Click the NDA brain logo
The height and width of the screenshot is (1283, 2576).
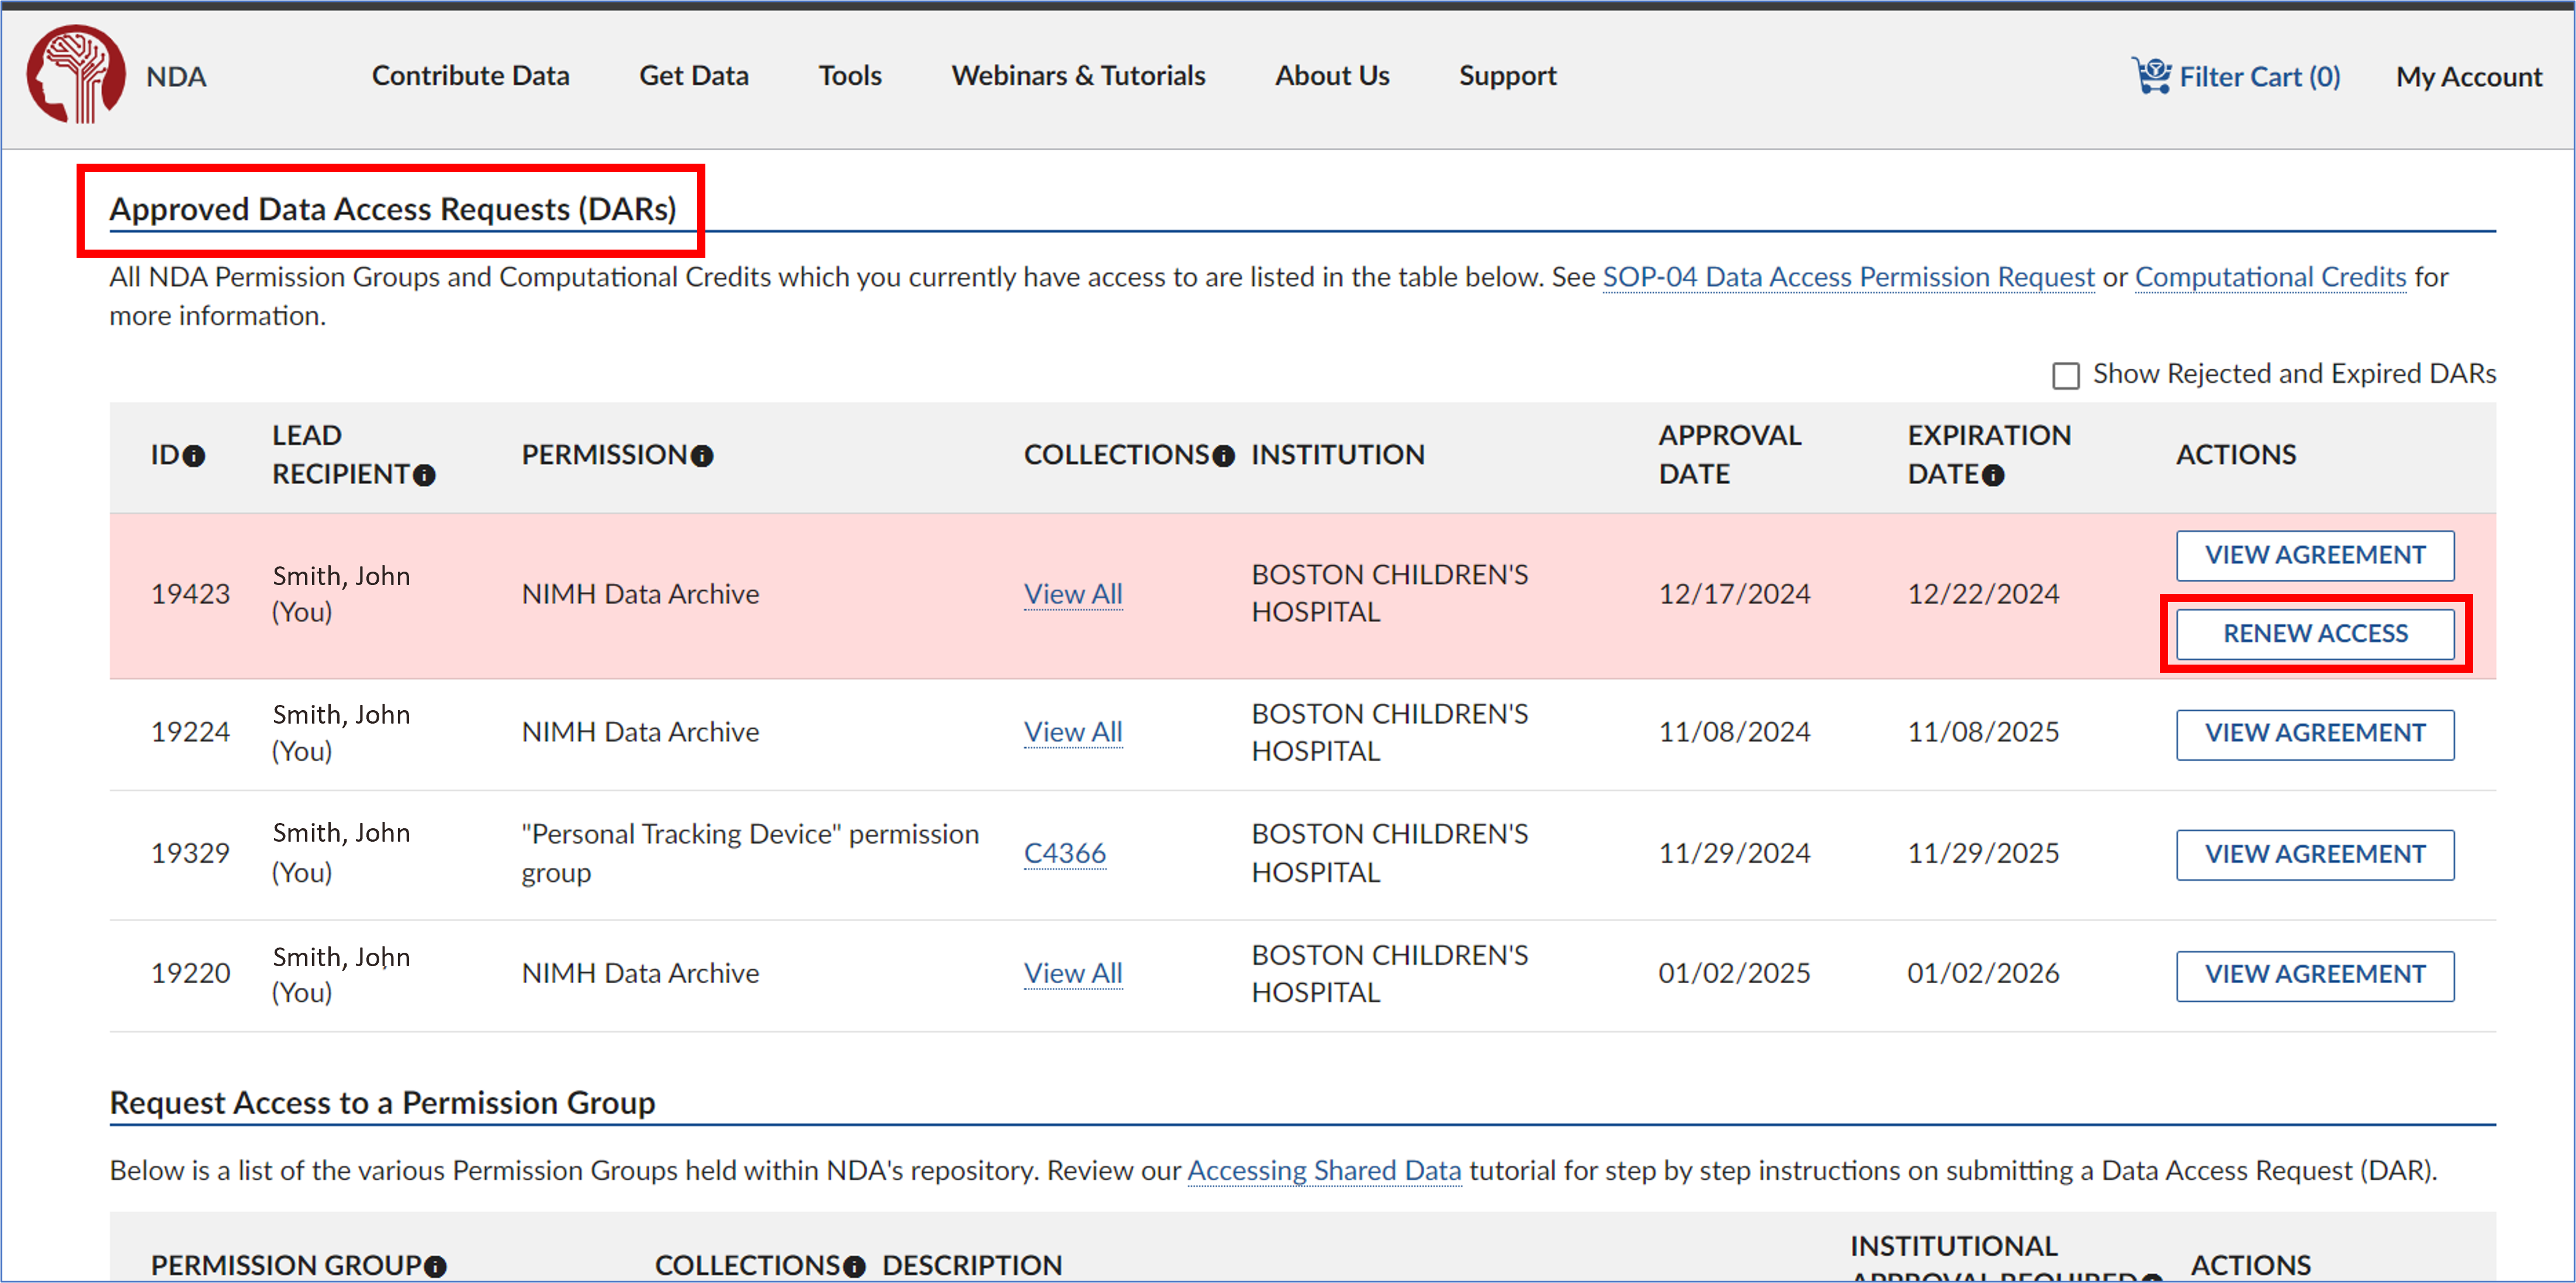click(x=76, y=74)
